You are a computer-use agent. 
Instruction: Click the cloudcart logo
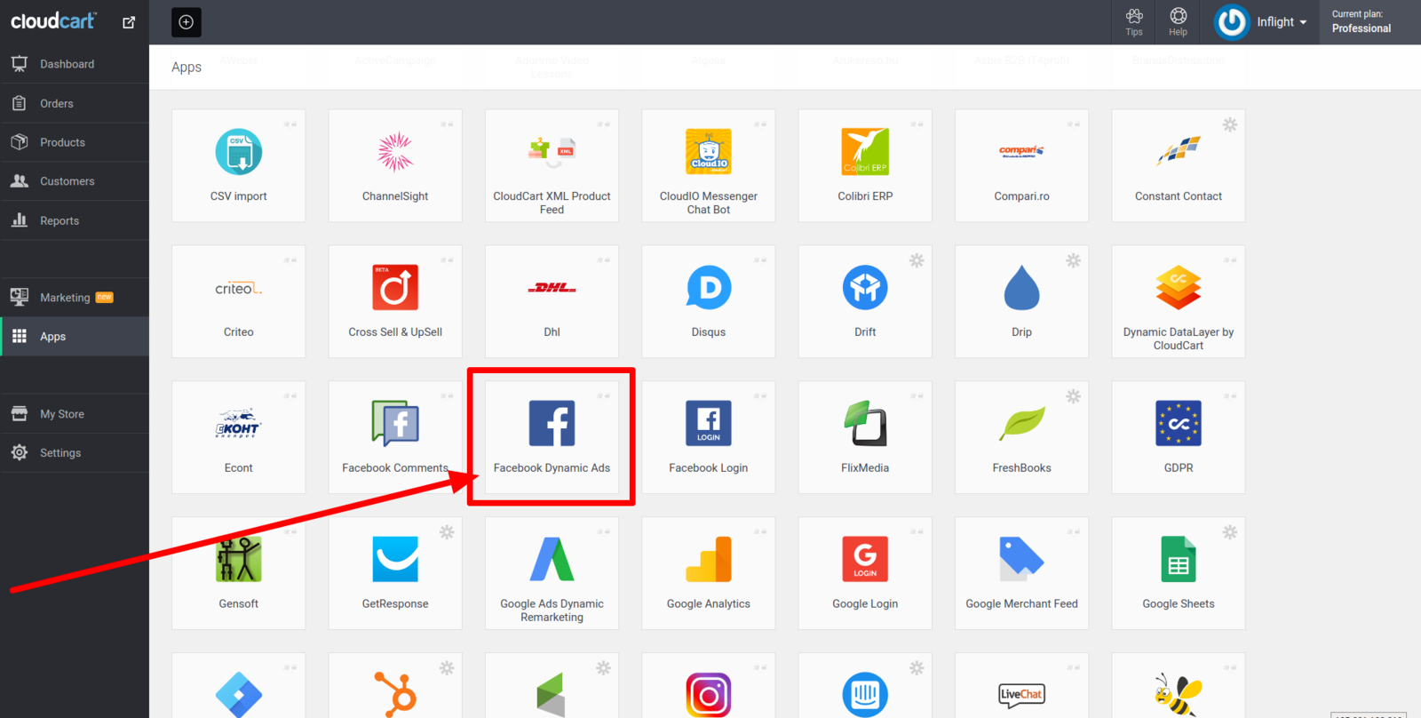[53, 21]
